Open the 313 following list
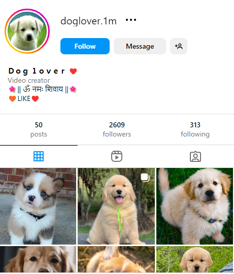Viewport: 234px width, 274px height. click(195, 129)
